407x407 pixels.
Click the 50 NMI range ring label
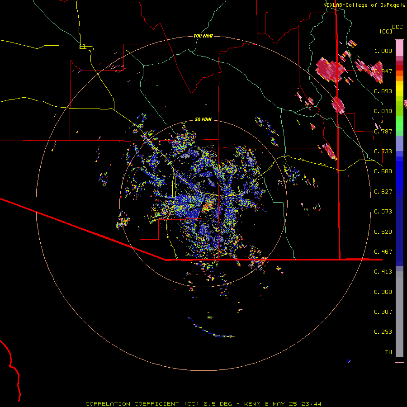(x=203, y=119)
